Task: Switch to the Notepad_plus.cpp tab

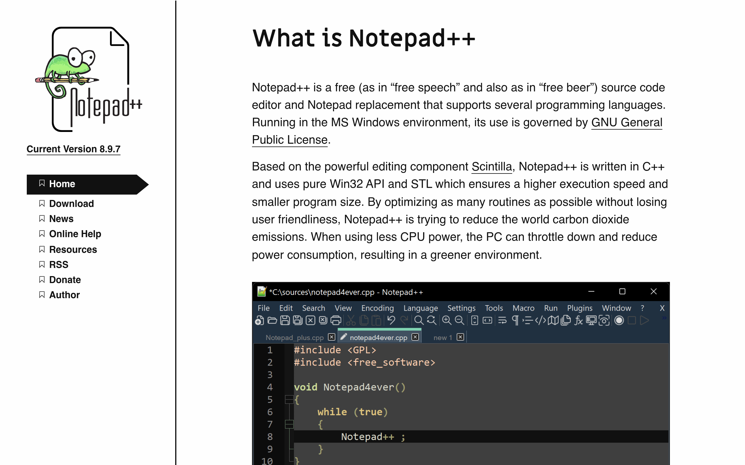Action: click(294, 337)
